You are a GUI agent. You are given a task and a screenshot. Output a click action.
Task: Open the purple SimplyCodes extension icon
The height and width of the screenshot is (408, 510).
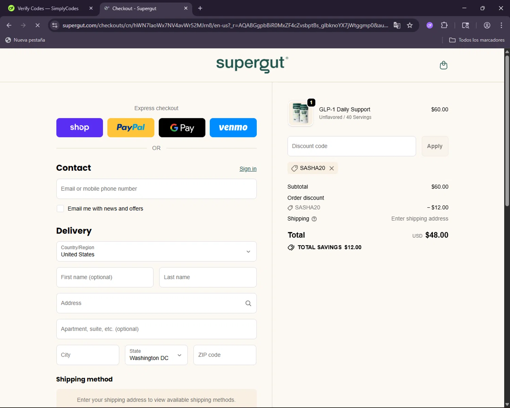(430, 25)
